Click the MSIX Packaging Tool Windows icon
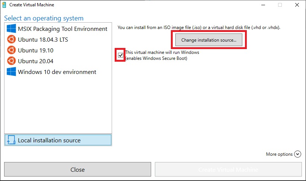This screenshot has width=306, height=181. [x=12, y=29]
